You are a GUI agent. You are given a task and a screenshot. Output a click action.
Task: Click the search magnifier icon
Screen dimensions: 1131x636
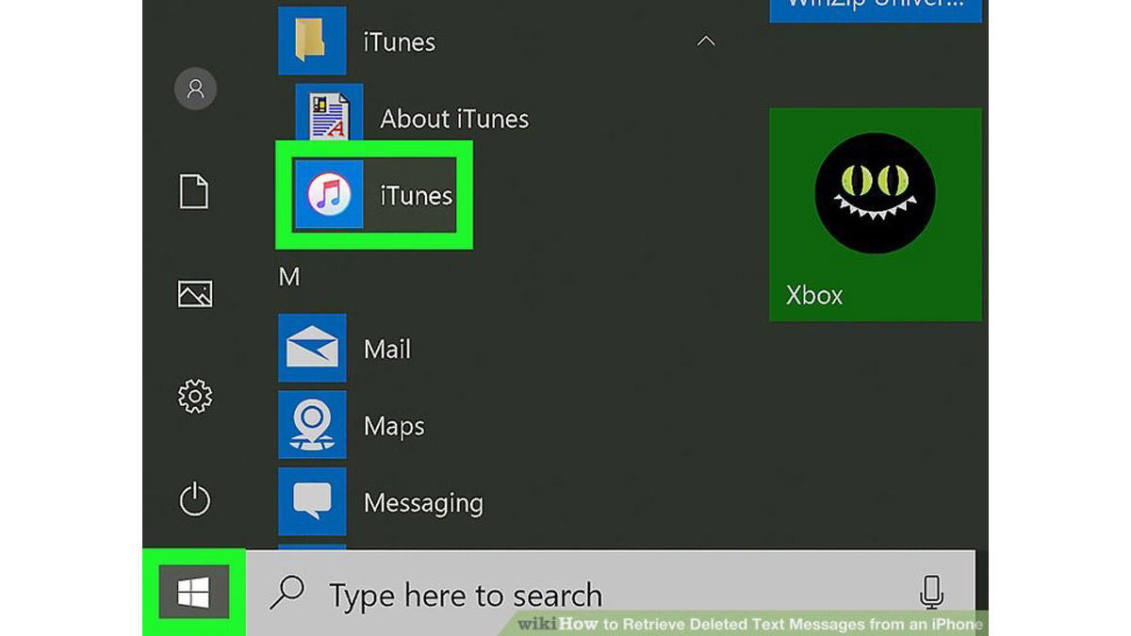pyautogui.click(x=287, y=593)
